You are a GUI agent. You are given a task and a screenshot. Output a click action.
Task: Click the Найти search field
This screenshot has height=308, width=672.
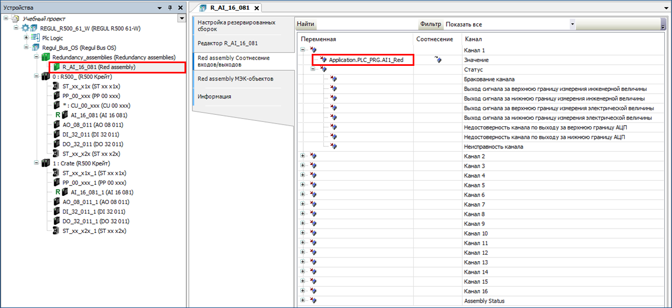point(366,24)
